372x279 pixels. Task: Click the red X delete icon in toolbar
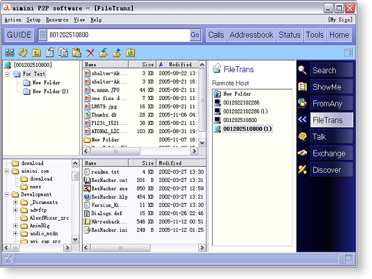90,53
